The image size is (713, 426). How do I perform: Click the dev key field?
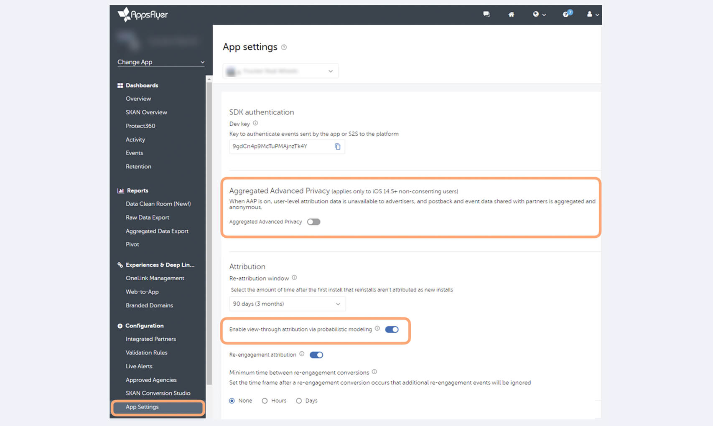coord(287,147)
